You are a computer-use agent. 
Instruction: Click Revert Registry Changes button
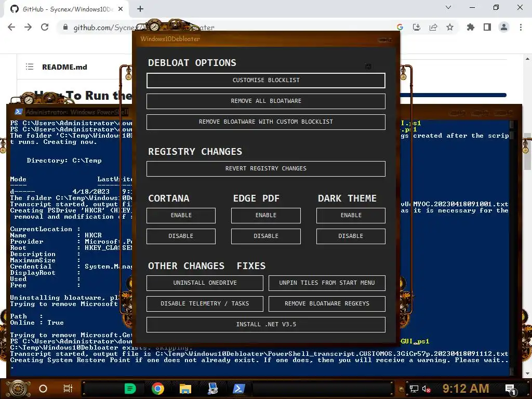265,169
